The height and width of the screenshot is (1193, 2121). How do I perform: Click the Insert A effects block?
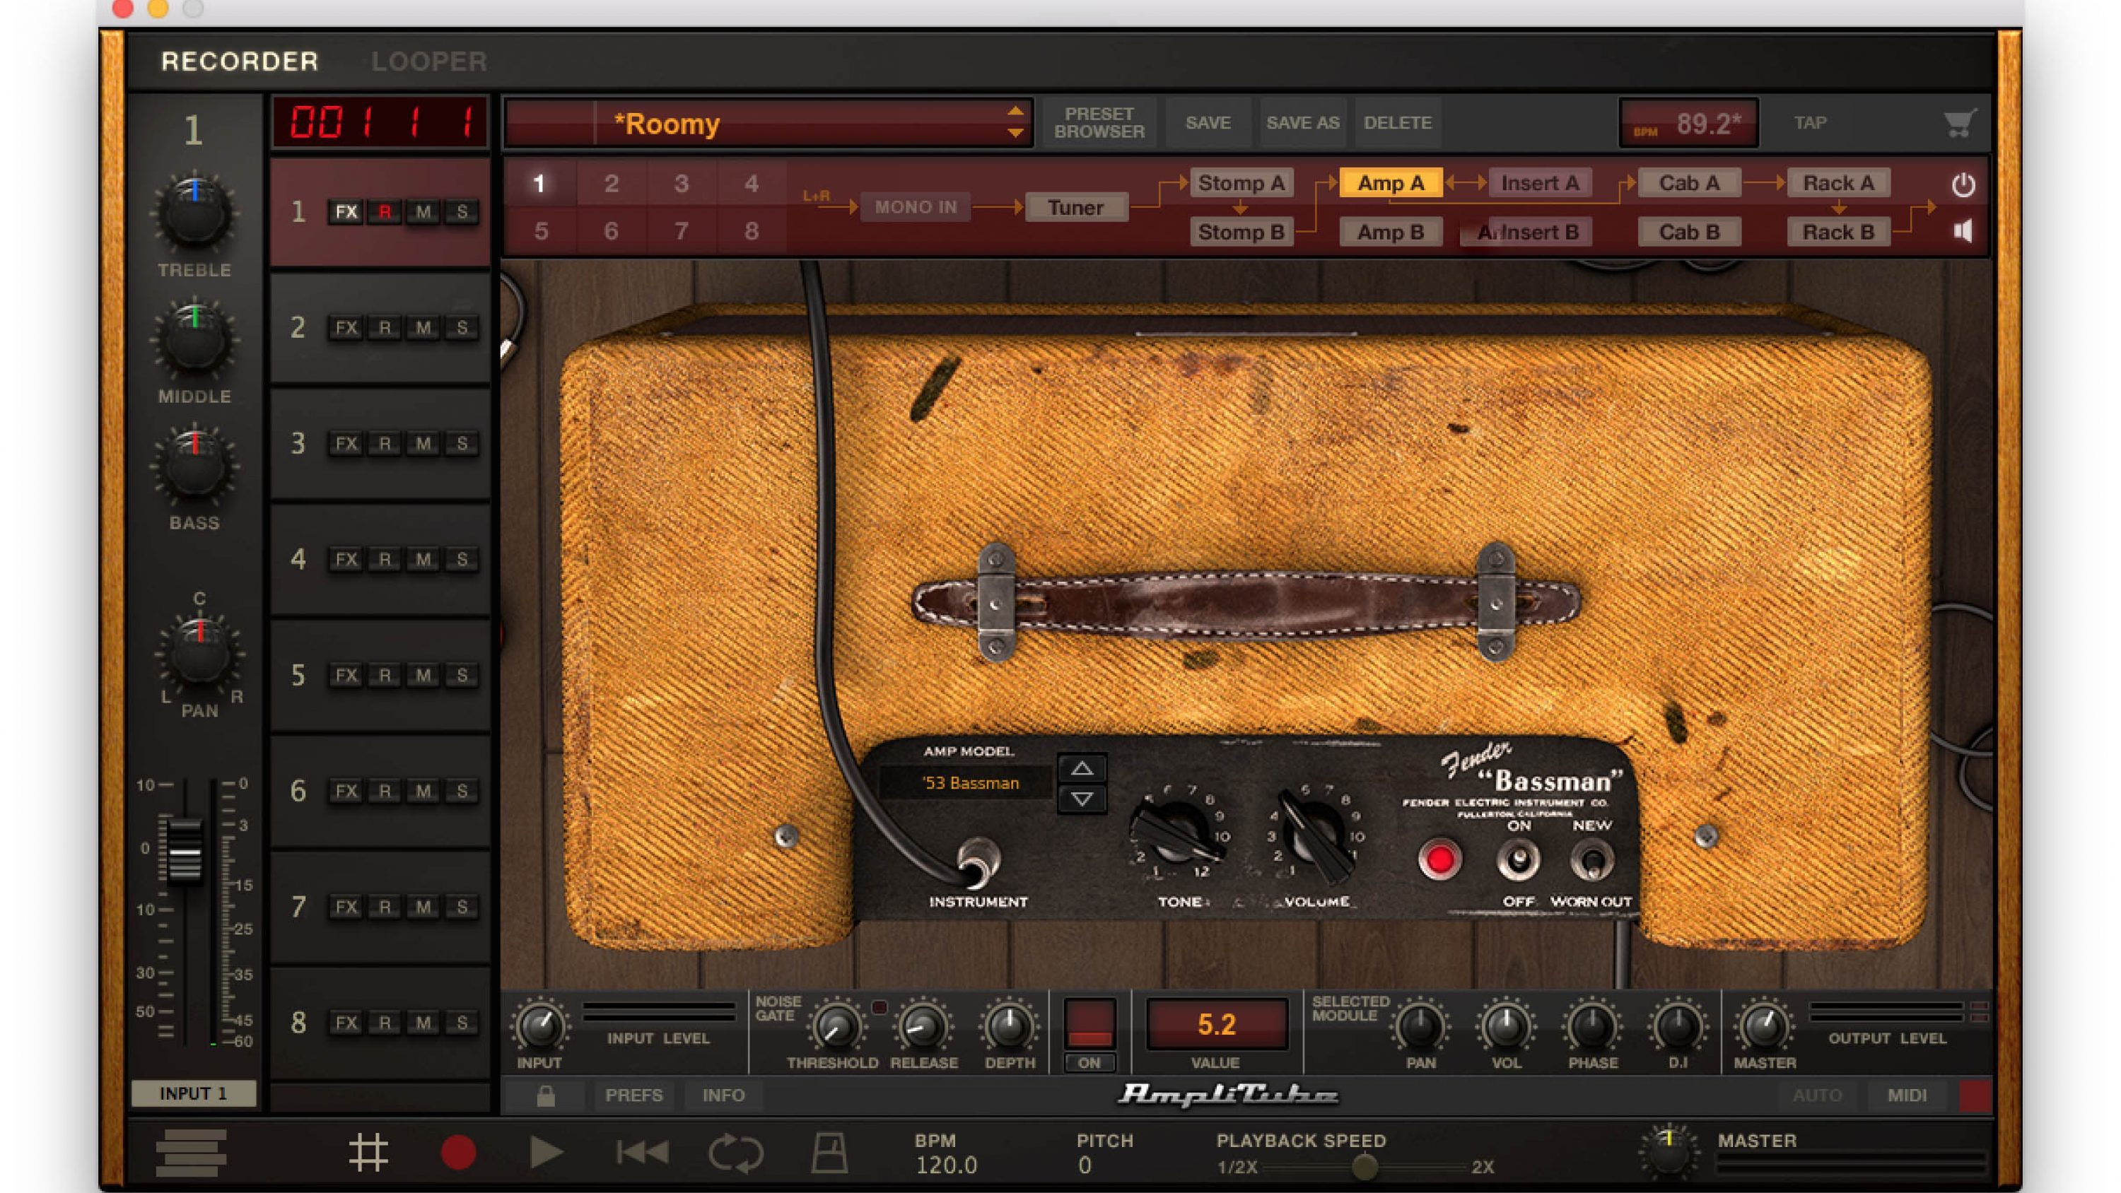1538,182
